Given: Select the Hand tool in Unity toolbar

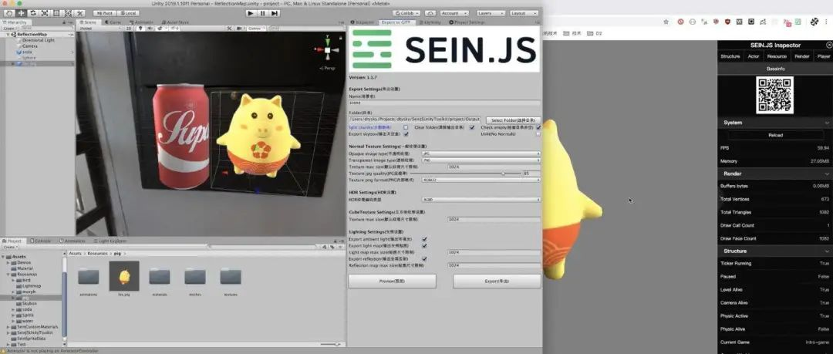Looking at the screenshot, I should (x=9, y=13).
